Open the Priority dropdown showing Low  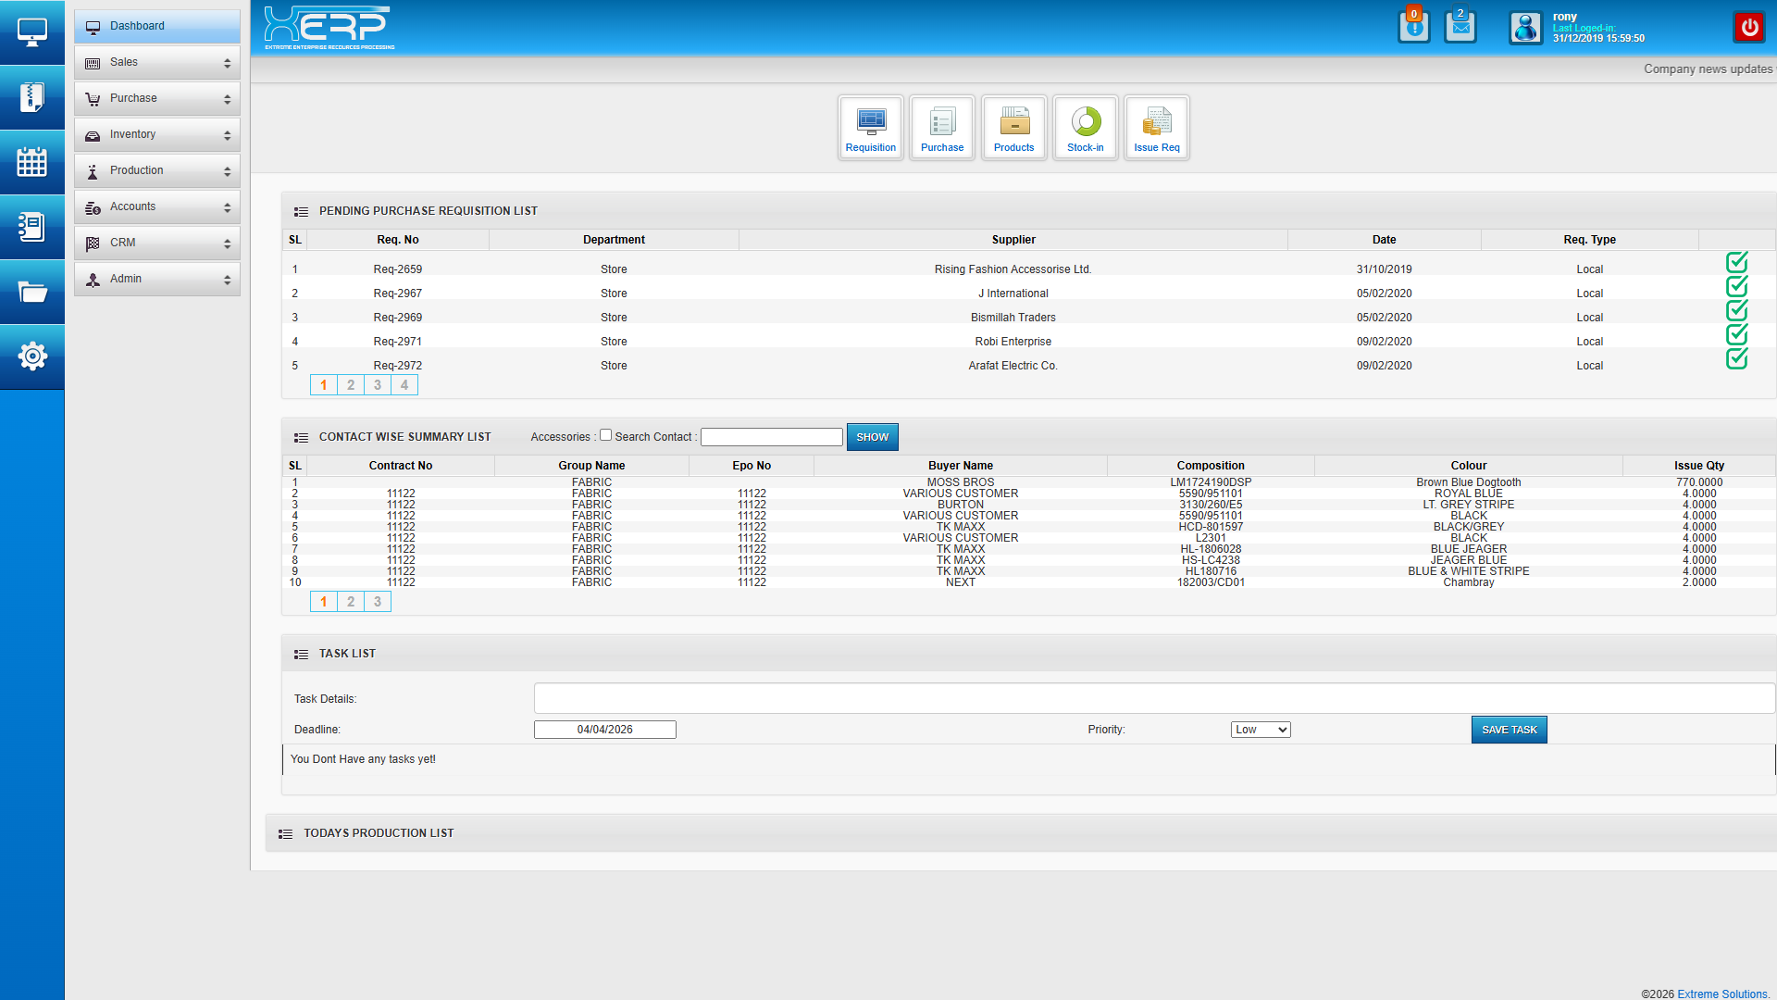click(x=1260, y=730)
